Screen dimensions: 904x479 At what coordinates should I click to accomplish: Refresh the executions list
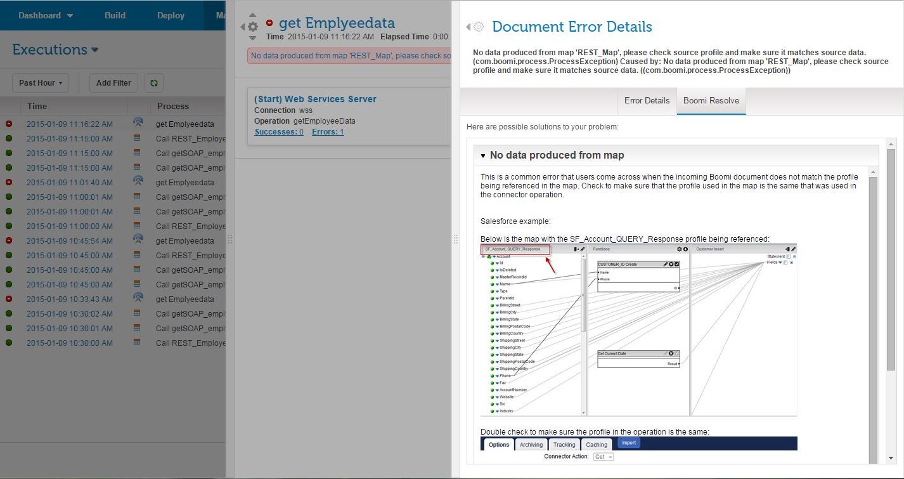(x=154, y=82)
